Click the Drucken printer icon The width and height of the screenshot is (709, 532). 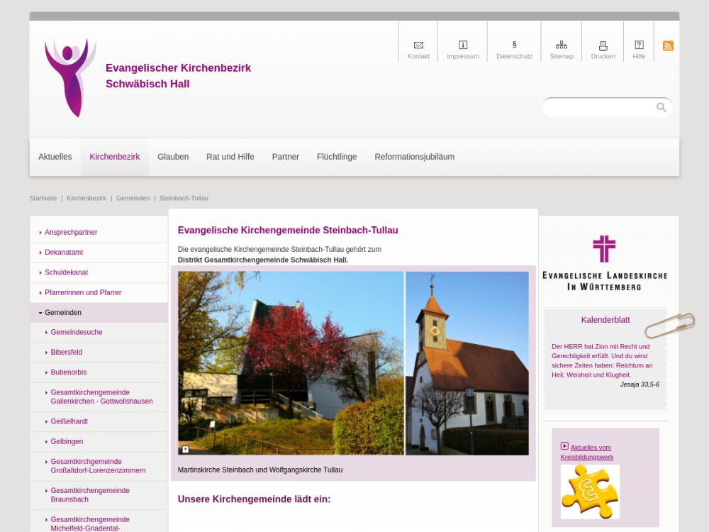click(603, 45)
